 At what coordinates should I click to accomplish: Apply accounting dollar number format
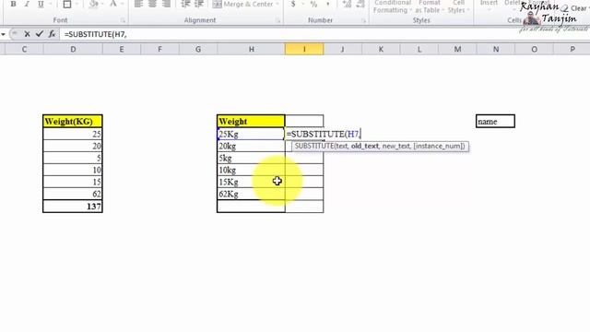(x=293, y=5)
